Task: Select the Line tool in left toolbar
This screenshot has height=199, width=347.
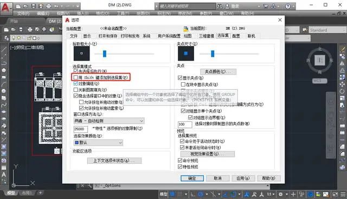Action: point(4,49)
